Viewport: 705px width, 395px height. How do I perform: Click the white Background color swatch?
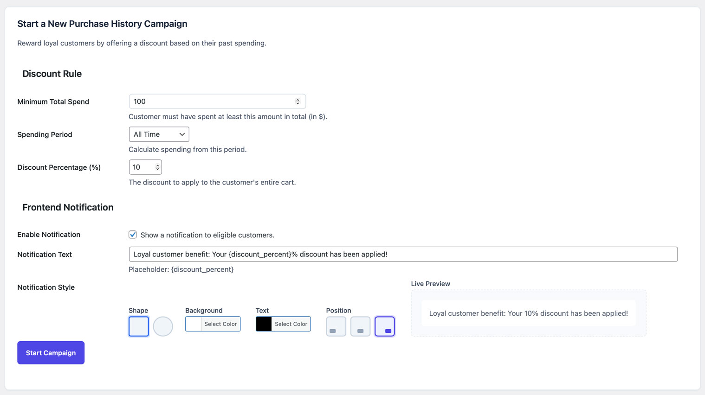pos(194,324)
